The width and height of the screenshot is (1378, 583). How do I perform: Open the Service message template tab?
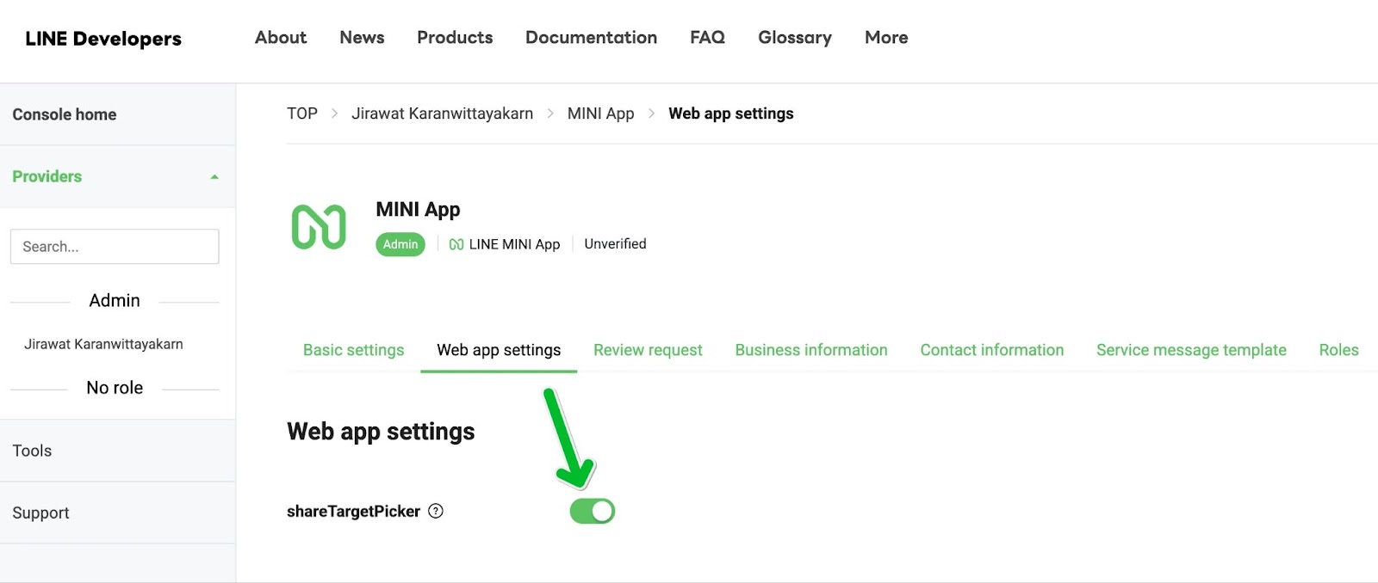1191,350
